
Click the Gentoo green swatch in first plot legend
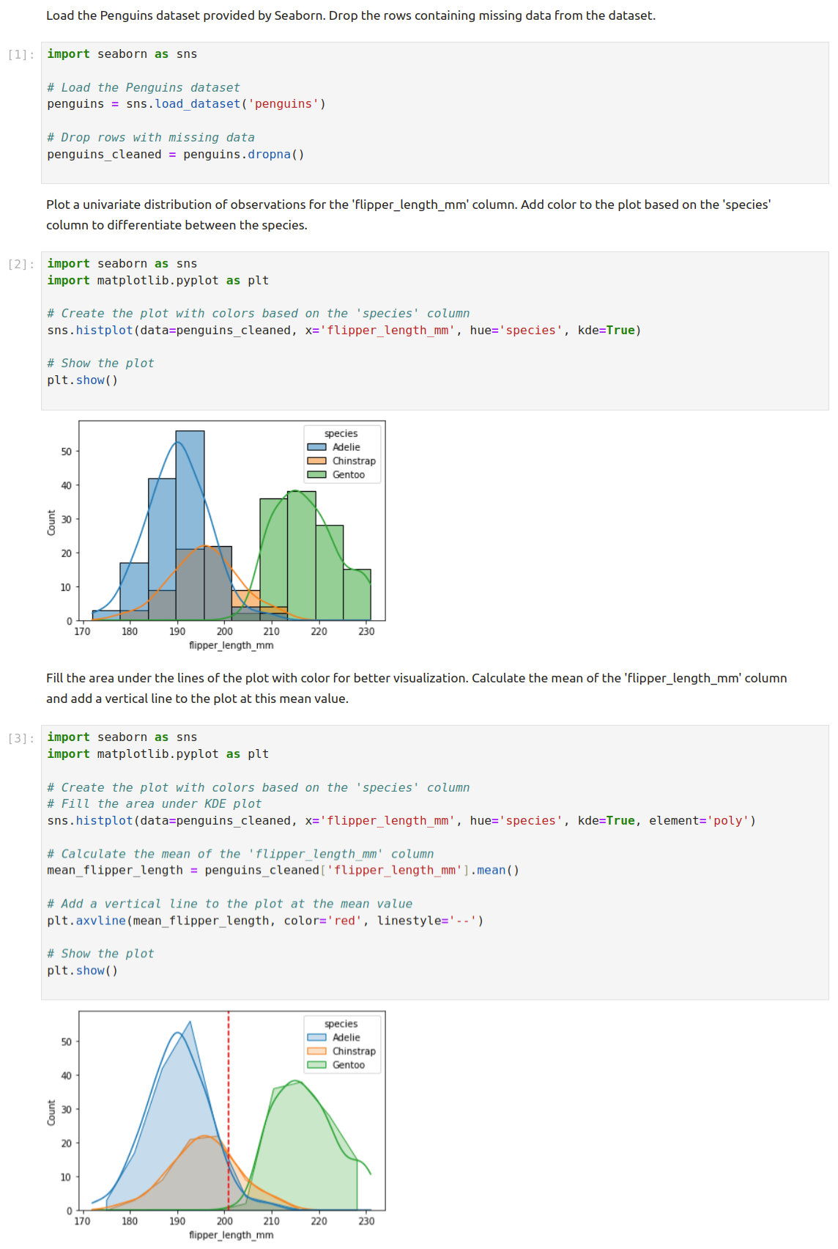316,475
